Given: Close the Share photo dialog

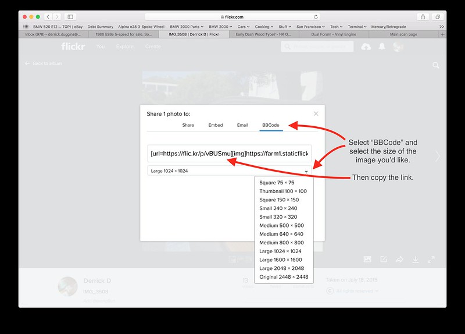Looking at the screenshot, I should tap(316, 114).
